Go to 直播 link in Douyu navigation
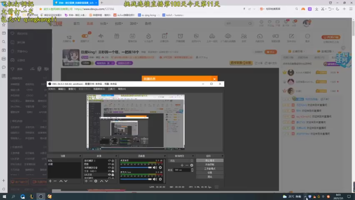This screenshot has width=355, height=200. (x=90, y=23)
